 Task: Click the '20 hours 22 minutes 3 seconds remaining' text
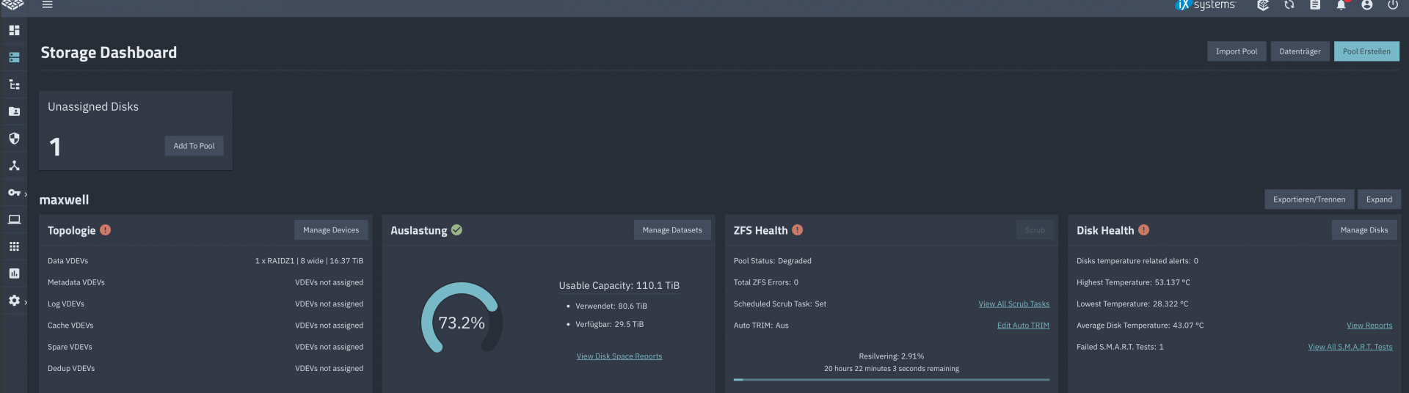[892, 369]
